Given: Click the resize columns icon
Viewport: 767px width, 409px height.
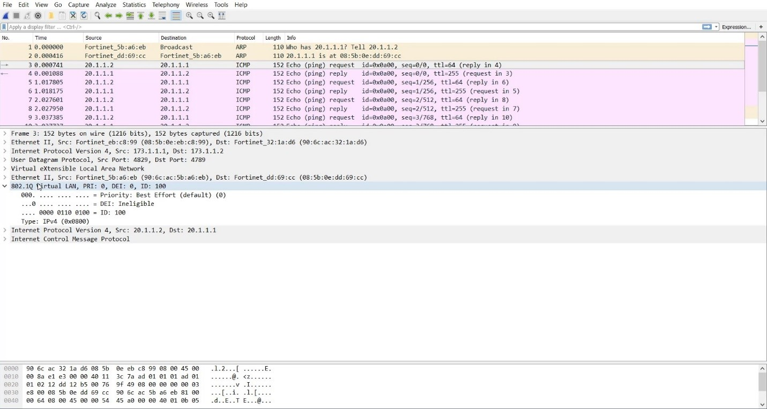Looking at the screenshot, I should coord(221,16).
